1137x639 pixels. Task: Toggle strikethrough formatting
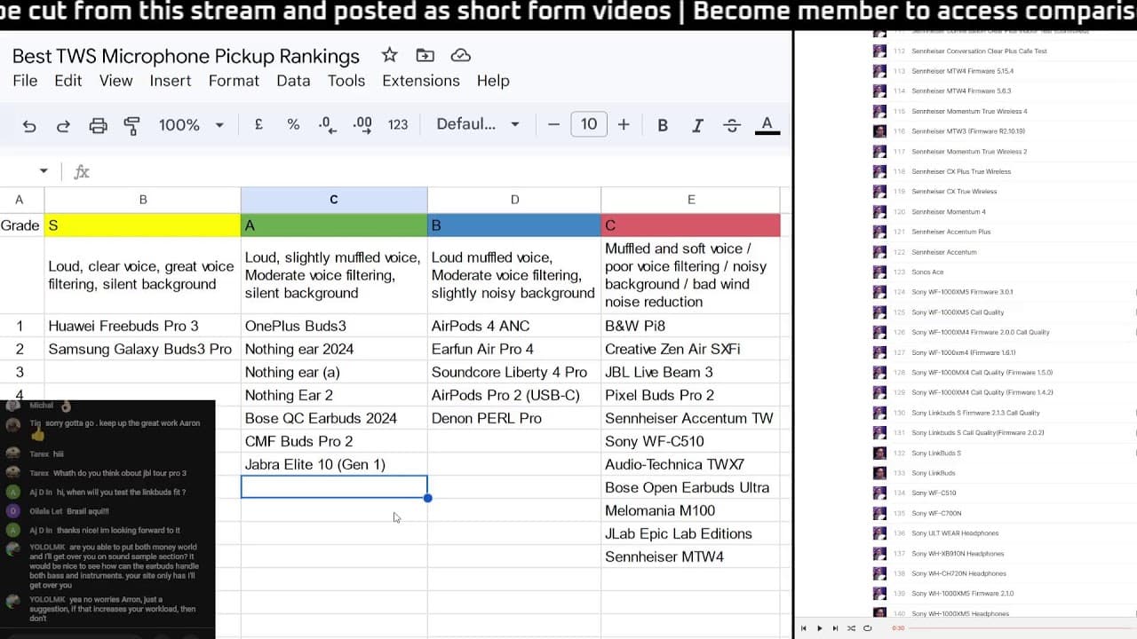tap(732, 125)
